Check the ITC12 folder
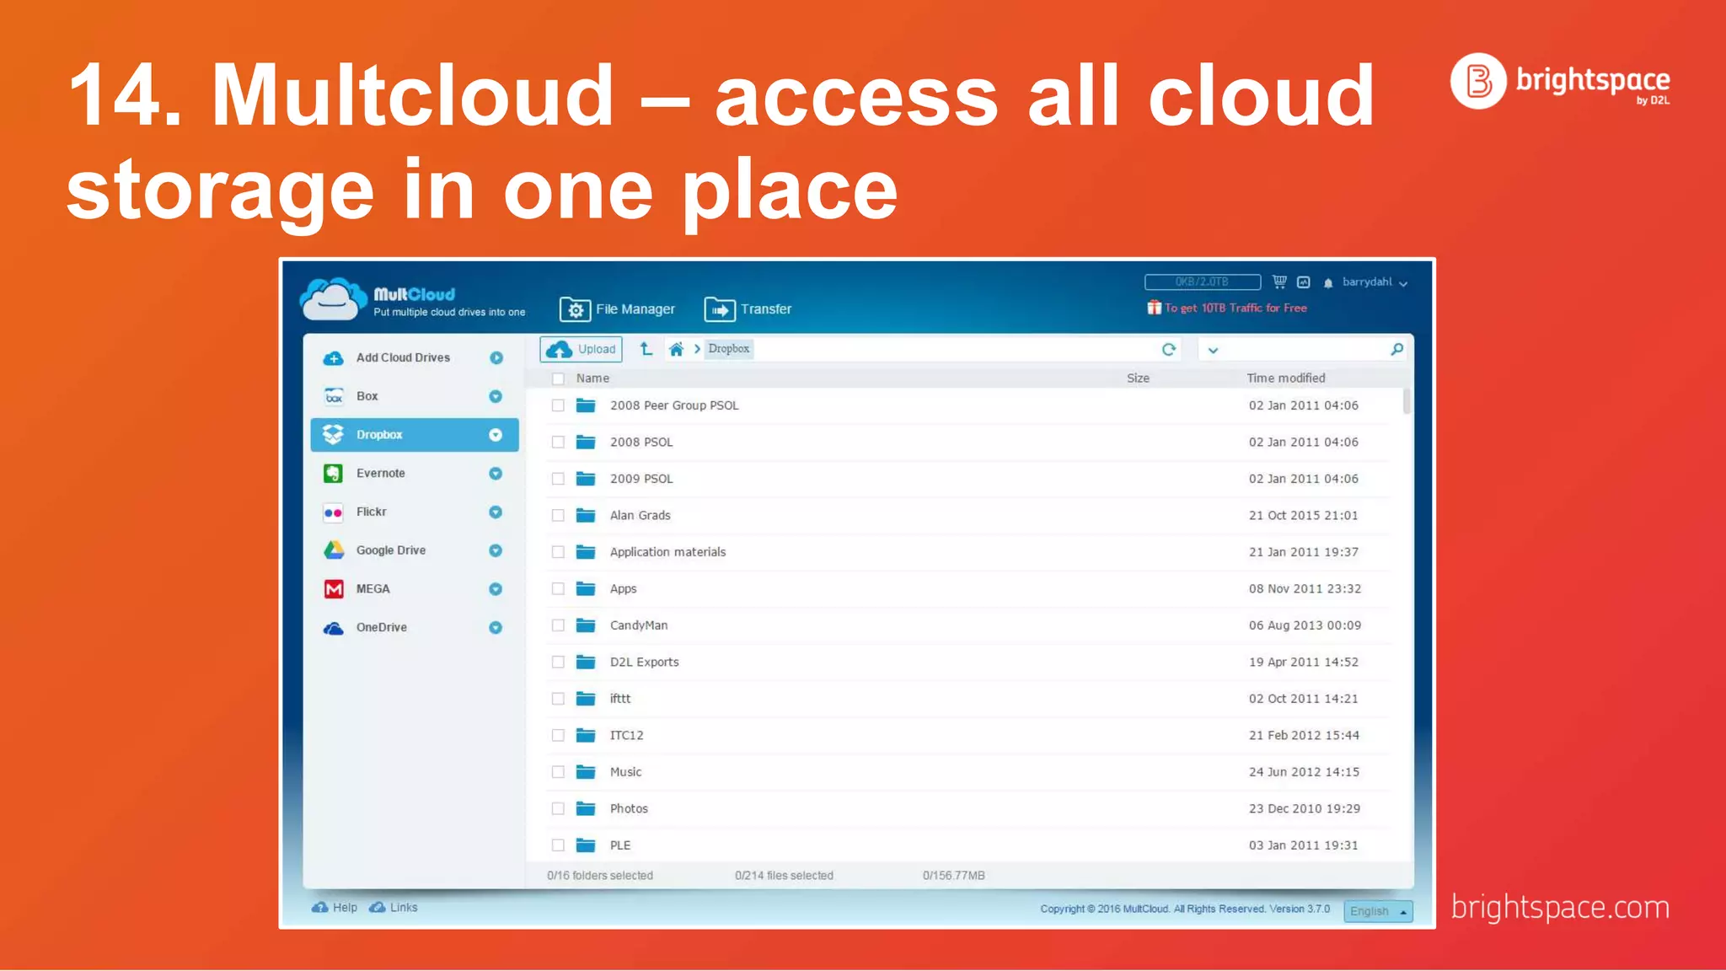The width and height of the screenshot is (1726, 971). coord(558,735)
